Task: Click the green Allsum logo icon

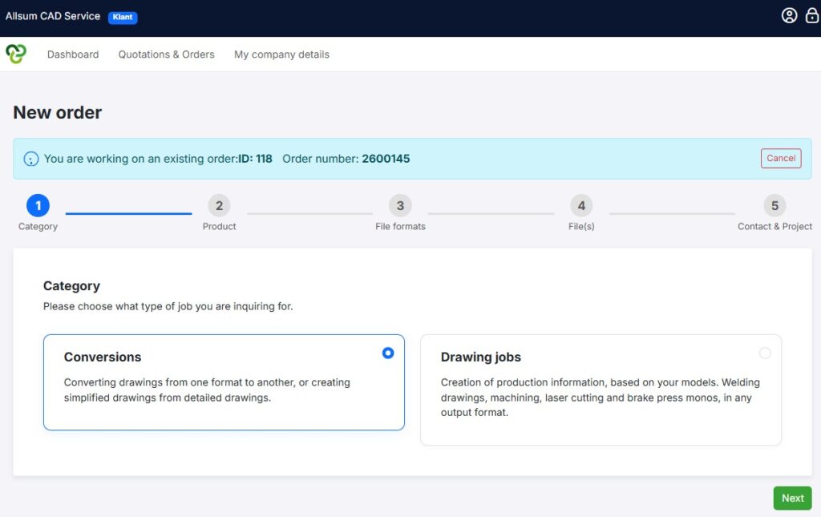Action: [x=16, y=54]
